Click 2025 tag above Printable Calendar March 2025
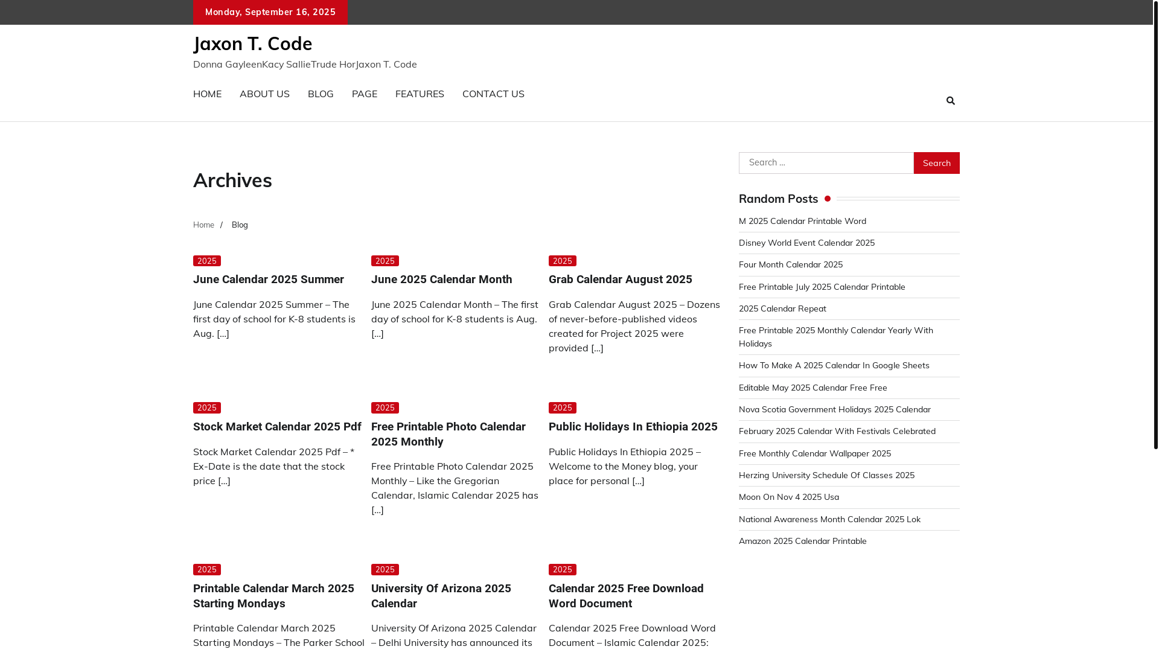1159x652 pixels. tap(207, 570)
